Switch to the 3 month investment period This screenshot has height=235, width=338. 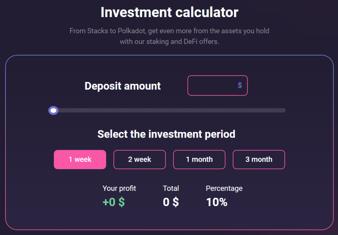point(259,160)
